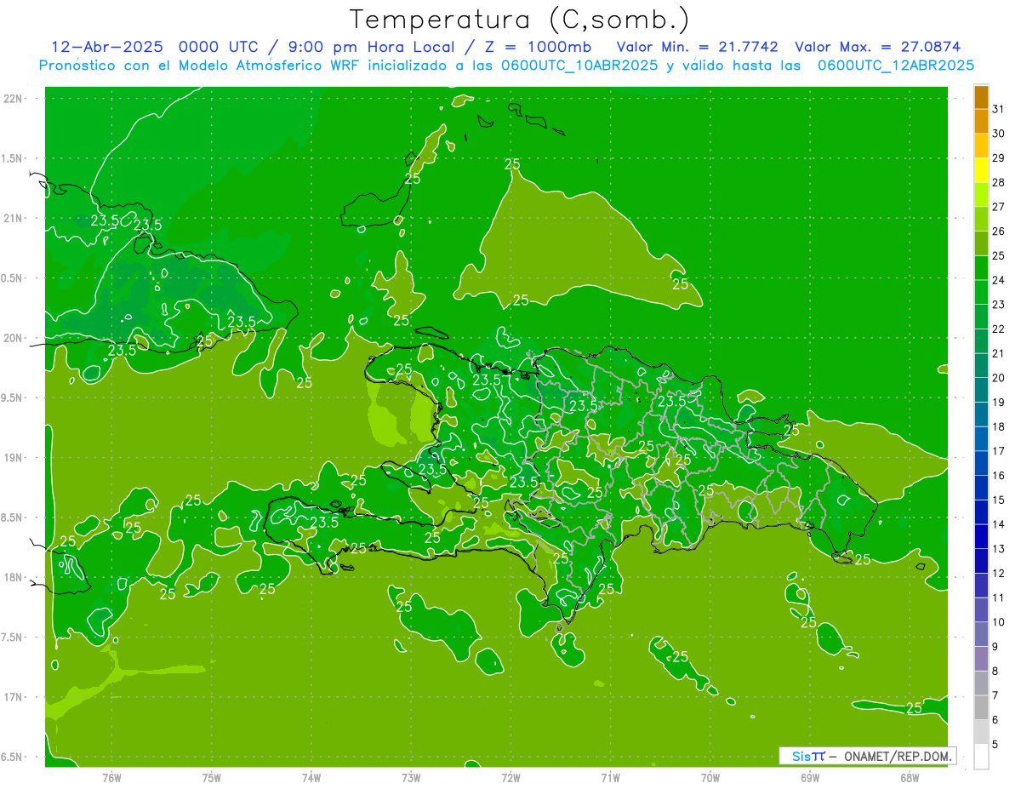Screen dimensions: 1021x789
Task: Click the "73W" longitude axis label
Action: pyautogui.click(x=411, y=777)
